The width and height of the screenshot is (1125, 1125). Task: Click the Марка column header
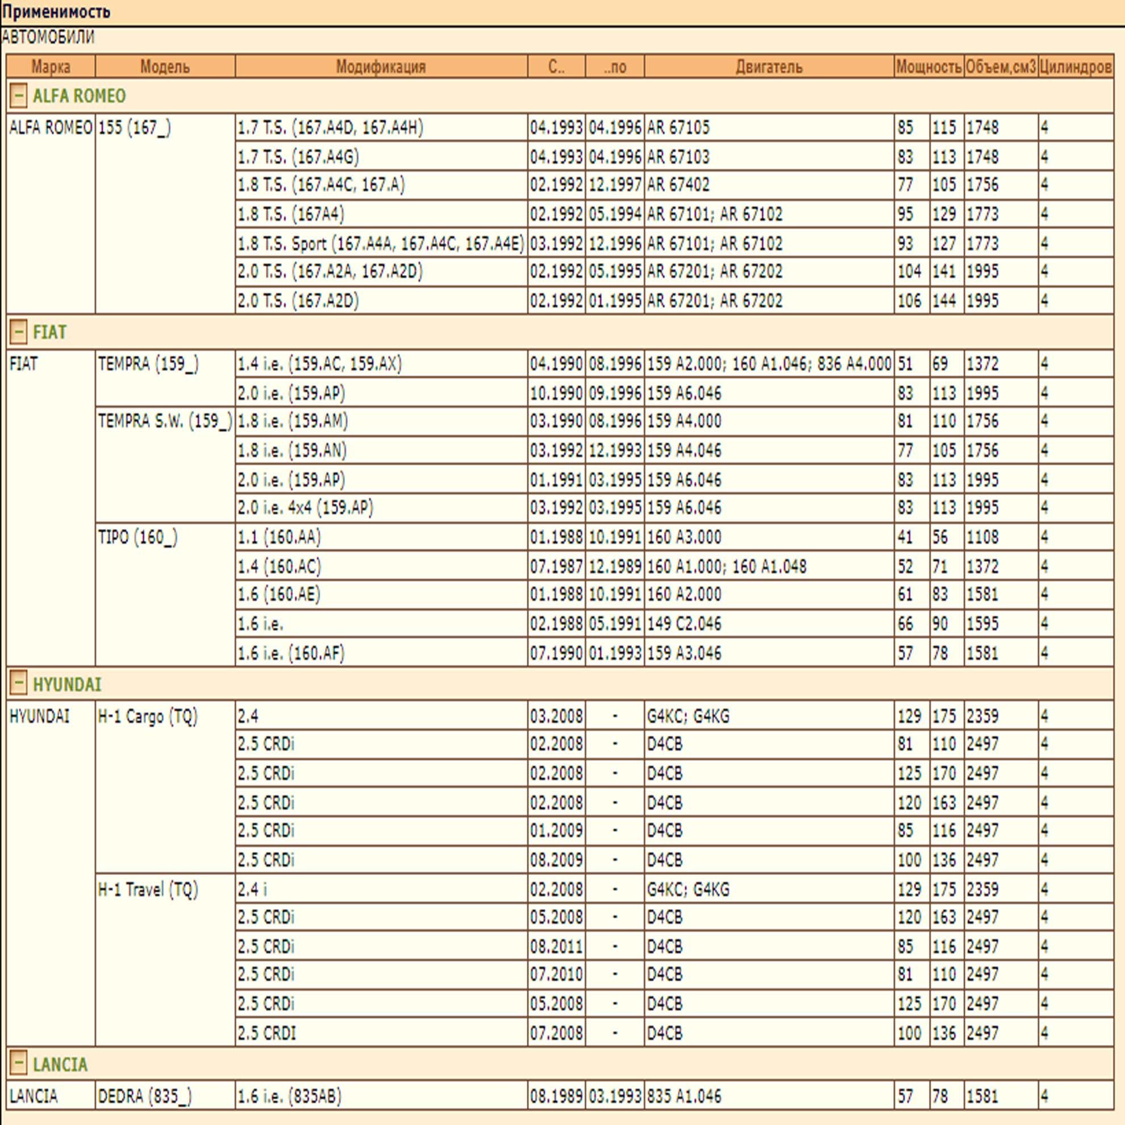pos(51,66)
